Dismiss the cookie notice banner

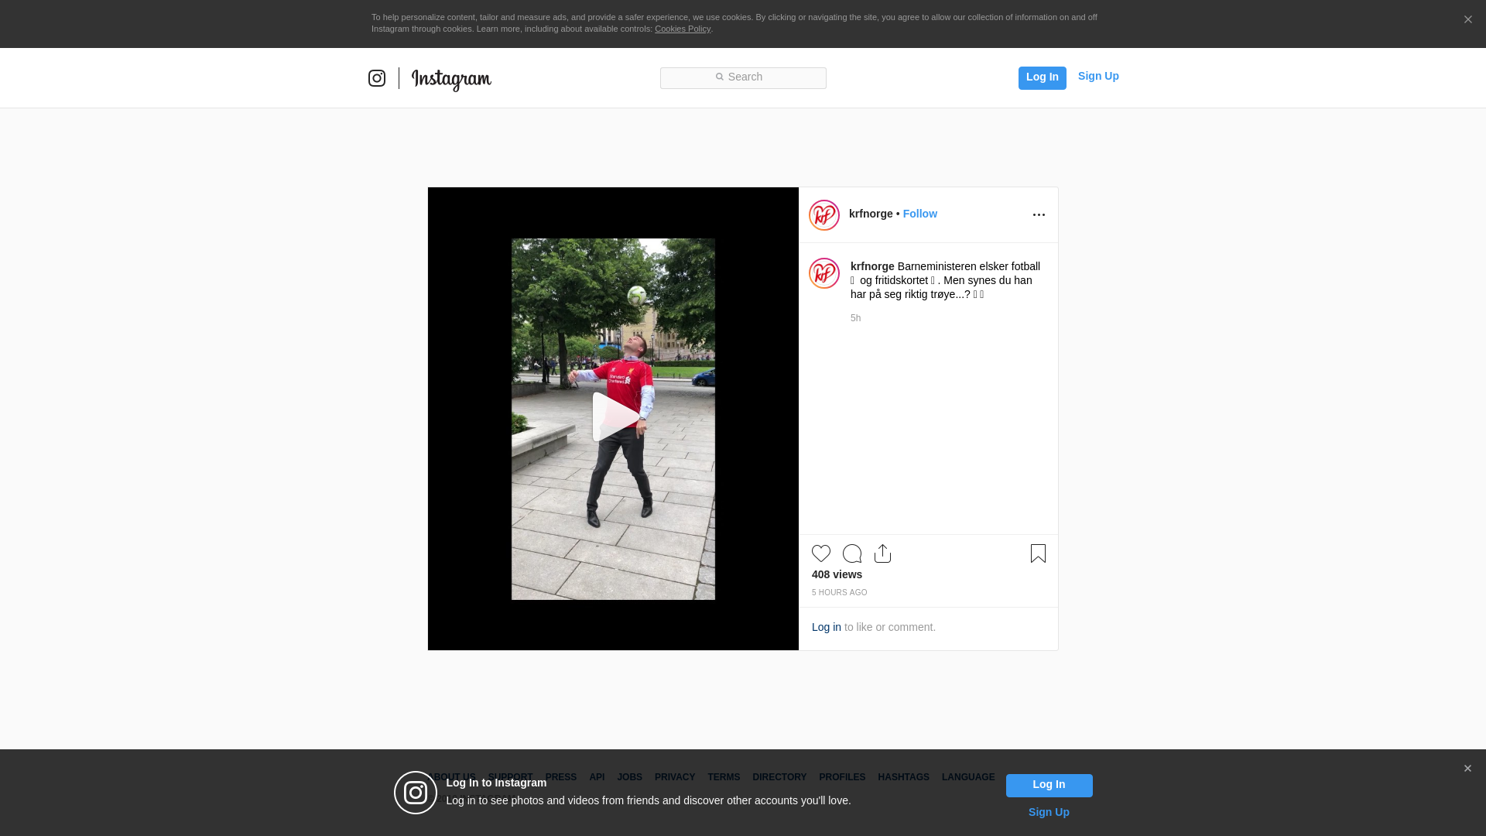pyautogui.click(x=1467, y=19)
